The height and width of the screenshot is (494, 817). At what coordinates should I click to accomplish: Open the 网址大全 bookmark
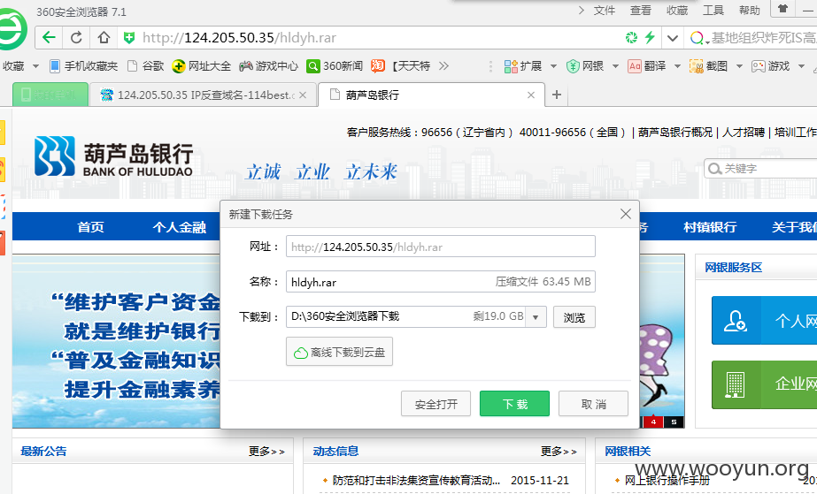202,66
